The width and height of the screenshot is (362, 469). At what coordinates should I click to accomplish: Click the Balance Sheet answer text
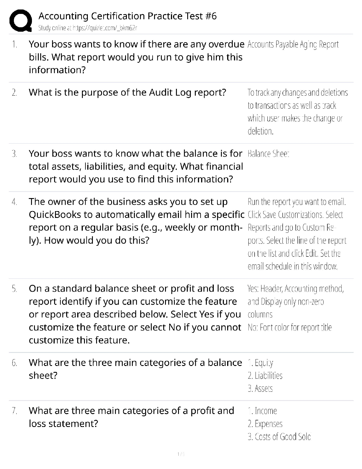coord(268,154)
